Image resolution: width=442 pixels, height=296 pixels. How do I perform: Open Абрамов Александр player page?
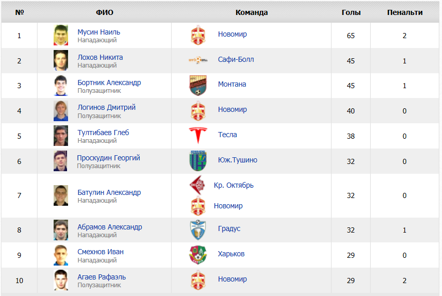point(110,227)
